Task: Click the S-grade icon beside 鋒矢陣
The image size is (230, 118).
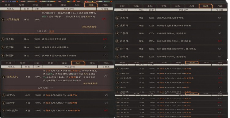Action: point(3,39)
